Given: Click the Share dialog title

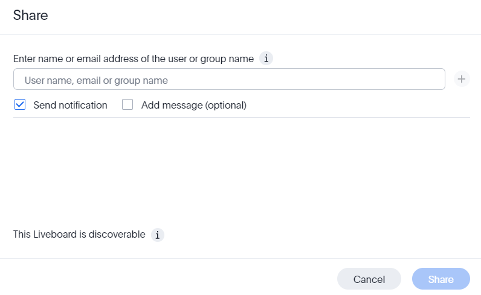Looking at the screenshot, I should point(30,16).
